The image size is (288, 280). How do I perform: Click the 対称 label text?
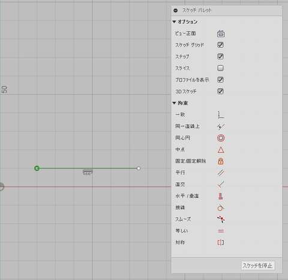pos(180,242)
